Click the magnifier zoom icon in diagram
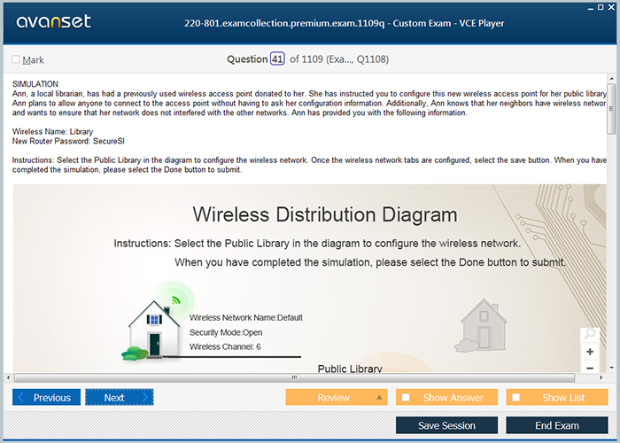This screenshot has height=443, width=620. (x=590, y=335)
